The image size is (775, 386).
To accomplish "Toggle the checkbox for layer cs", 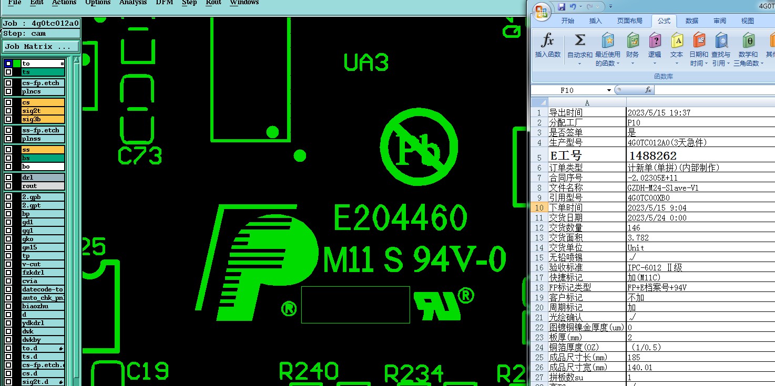I will coord(8,102).
